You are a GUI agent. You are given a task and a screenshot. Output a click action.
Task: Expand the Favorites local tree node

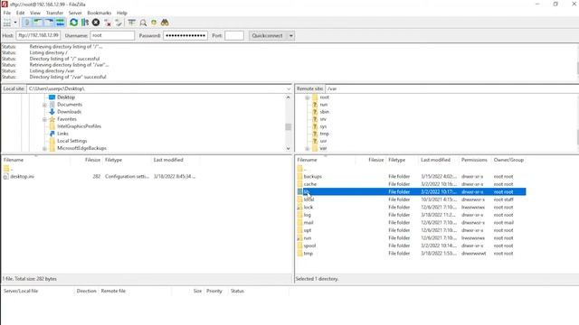click(44, 119)
